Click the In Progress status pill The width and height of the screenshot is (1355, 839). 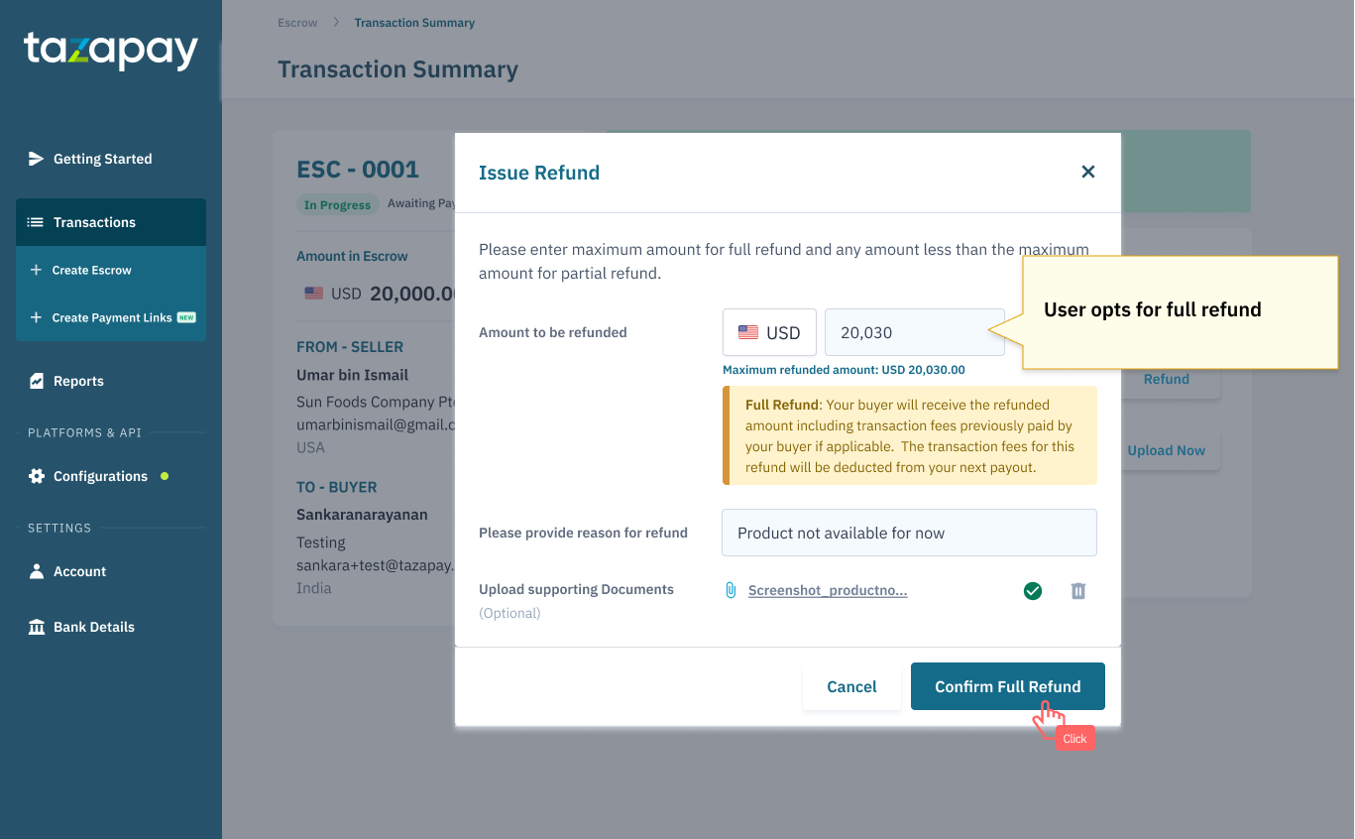coord(337,203)
